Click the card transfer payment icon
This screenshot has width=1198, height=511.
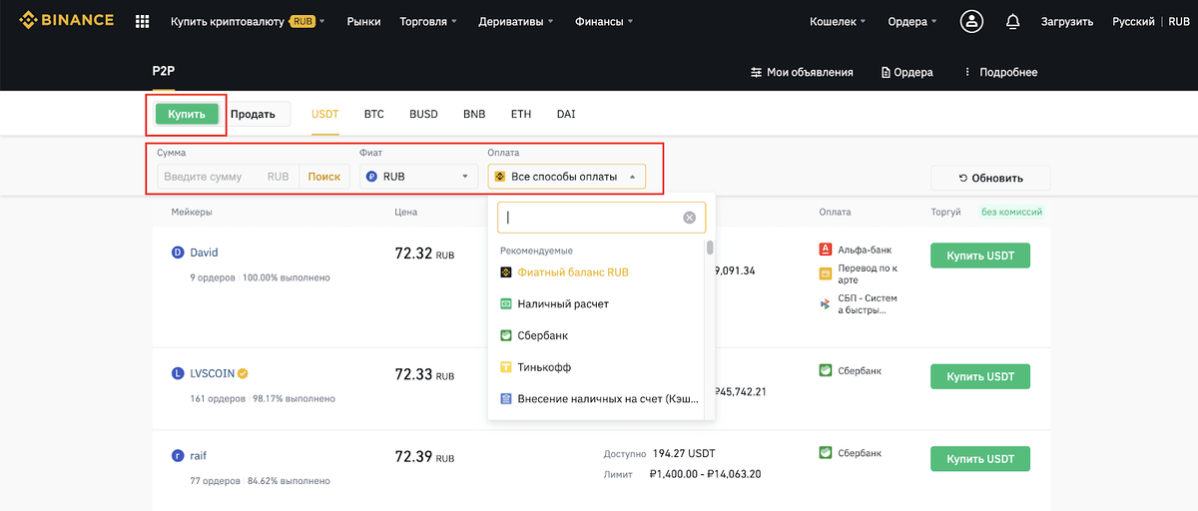(x=826, y=273)
